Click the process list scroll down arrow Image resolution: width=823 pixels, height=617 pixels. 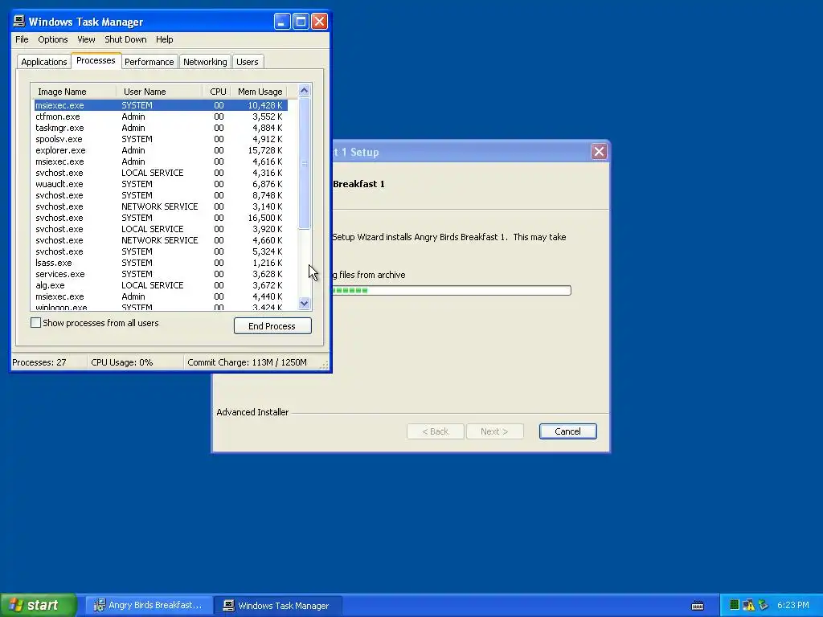click(304, 303)
